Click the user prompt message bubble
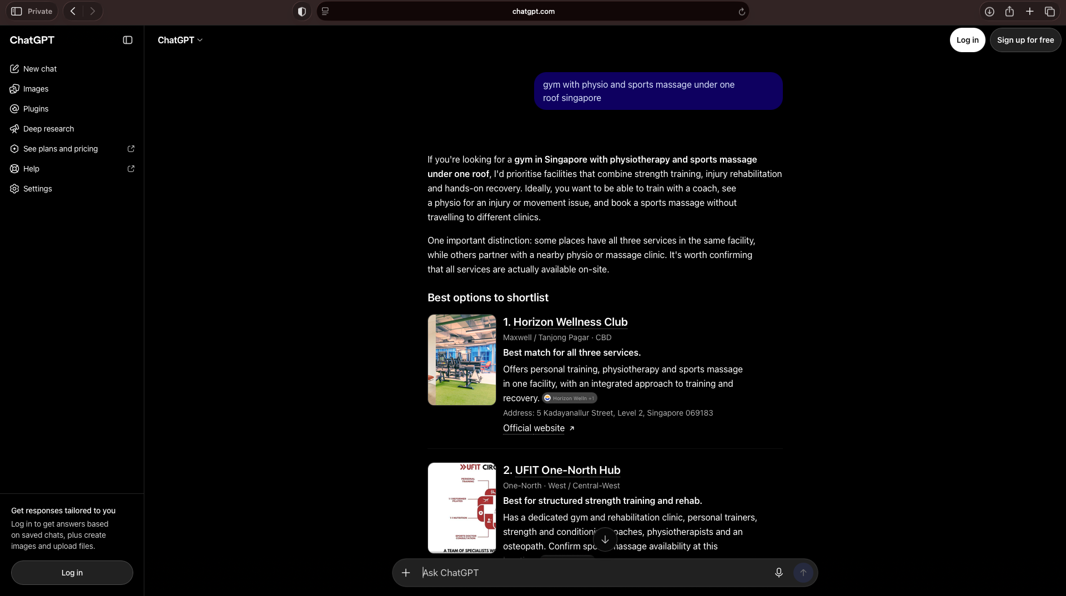The width and height of the screenshot is (1066, 596). 658,91
